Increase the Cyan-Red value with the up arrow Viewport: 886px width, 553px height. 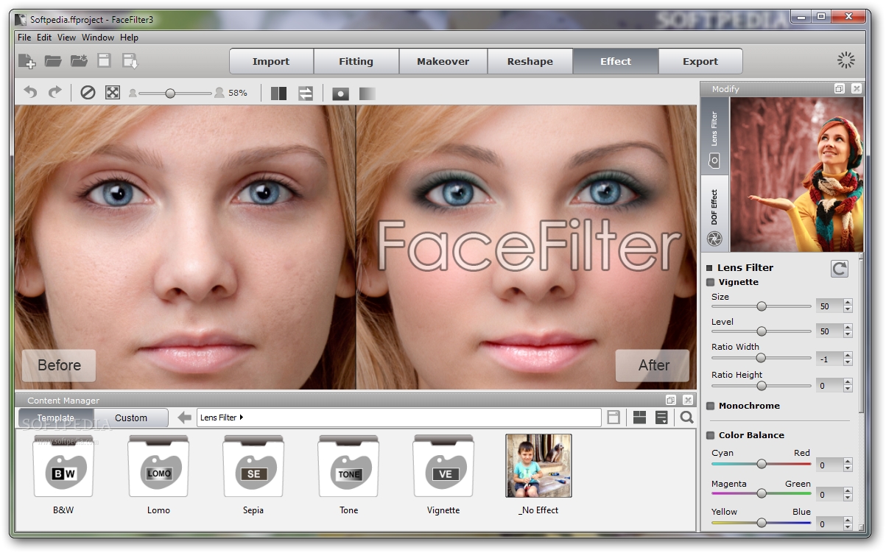848,462
